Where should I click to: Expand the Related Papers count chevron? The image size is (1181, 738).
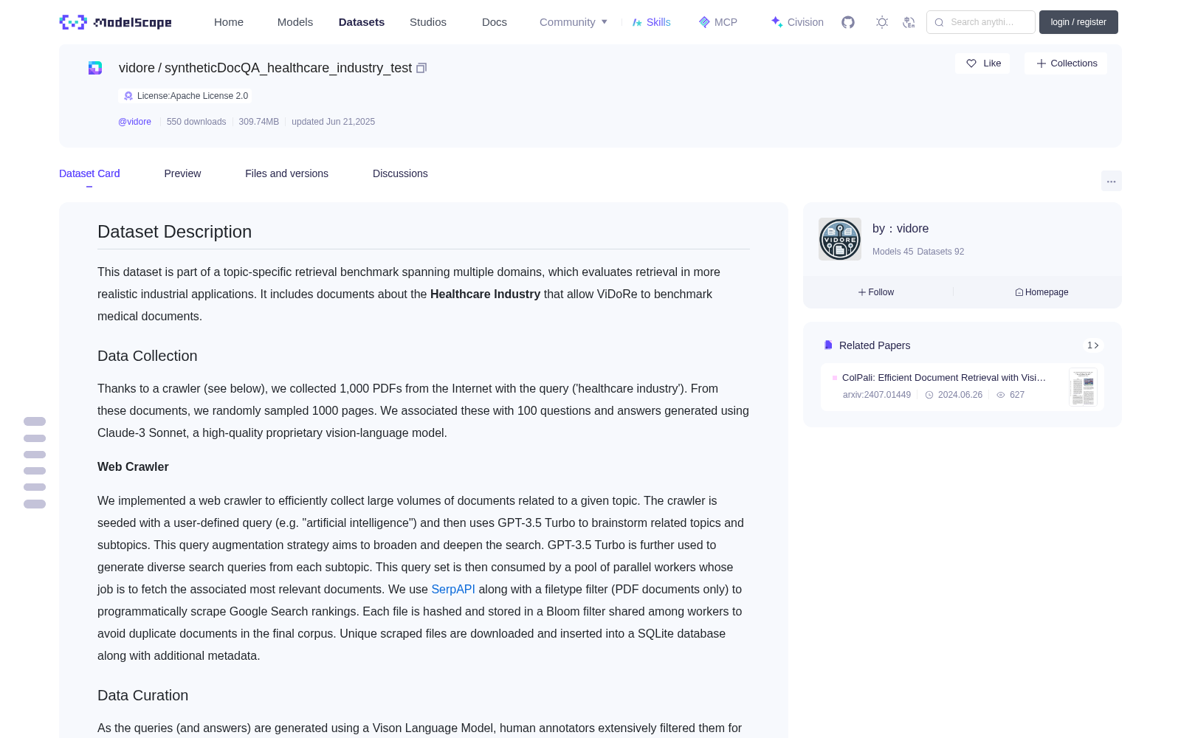(1093, 345)
